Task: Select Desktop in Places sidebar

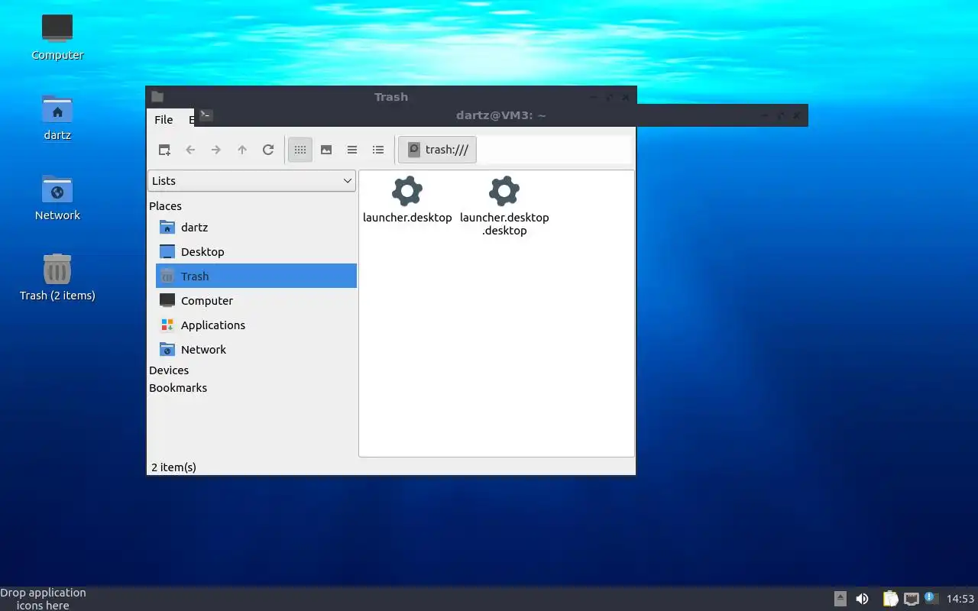Action: [x=256, y=251]
